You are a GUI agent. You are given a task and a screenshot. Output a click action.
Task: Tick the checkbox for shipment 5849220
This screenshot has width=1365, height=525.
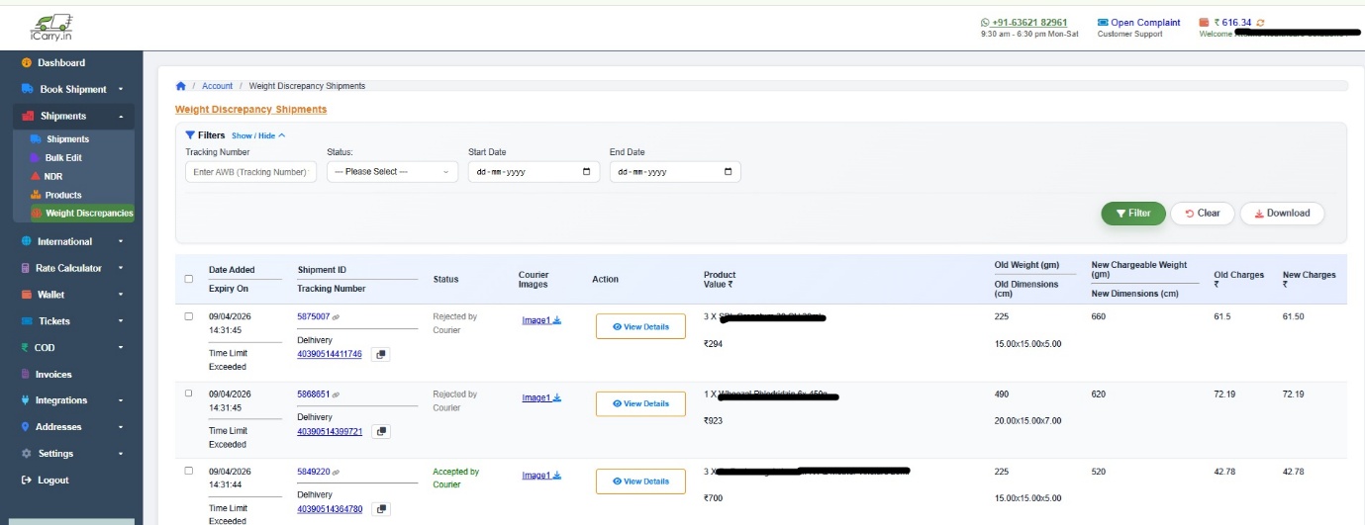pyautogui.click(x=189, y=471)
